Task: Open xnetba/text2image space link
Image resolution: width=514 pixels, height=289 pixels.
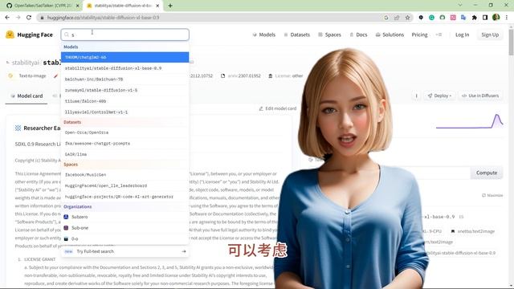Action: (473, 231)
